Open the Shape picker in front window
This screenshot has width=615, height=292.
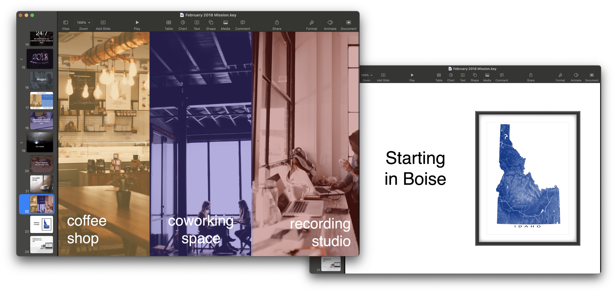[211, 23]
